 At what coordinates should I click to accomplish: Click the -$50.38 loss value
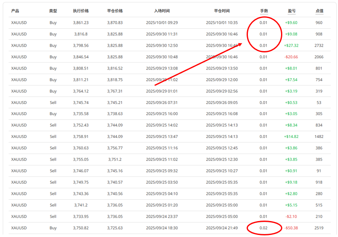point(291,228)
